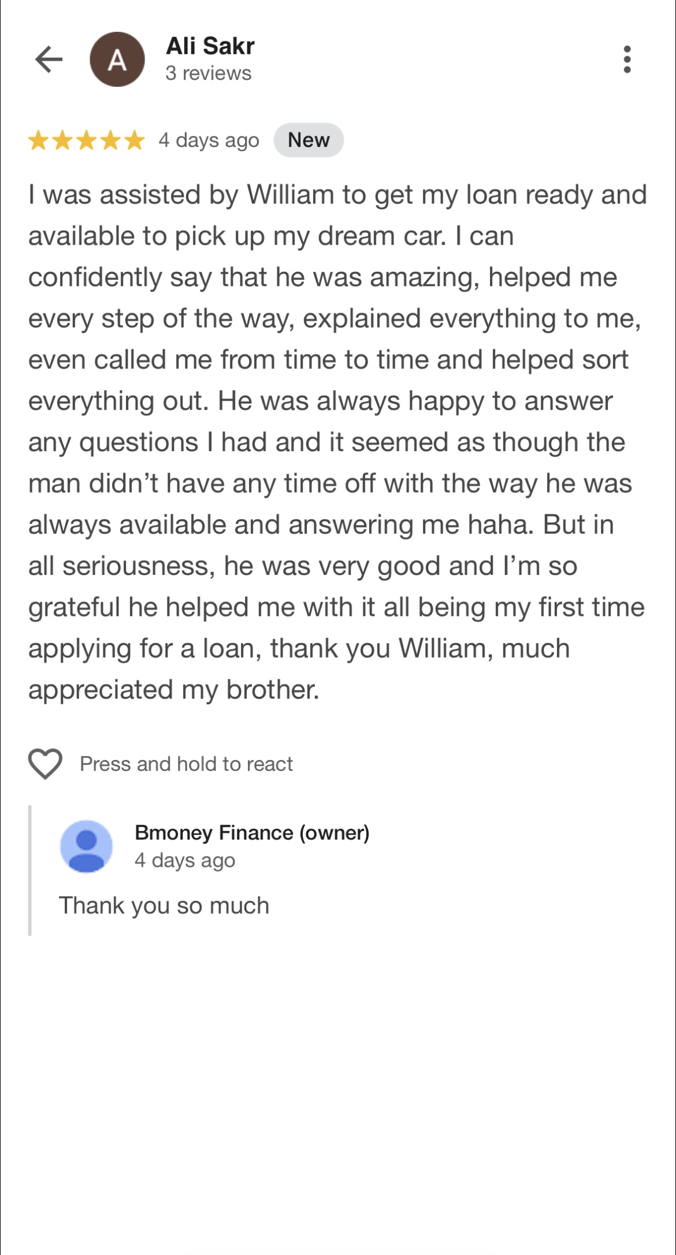Image resolution: width=676 pixels, height=1255 pixels.
Task: Toggle the heart reaction icon
Action: (x=45, y=763)
